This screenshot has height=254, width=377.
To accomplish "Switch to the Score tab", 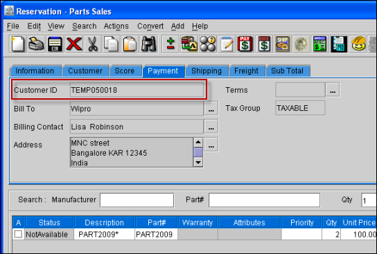I will click(125, 71).
